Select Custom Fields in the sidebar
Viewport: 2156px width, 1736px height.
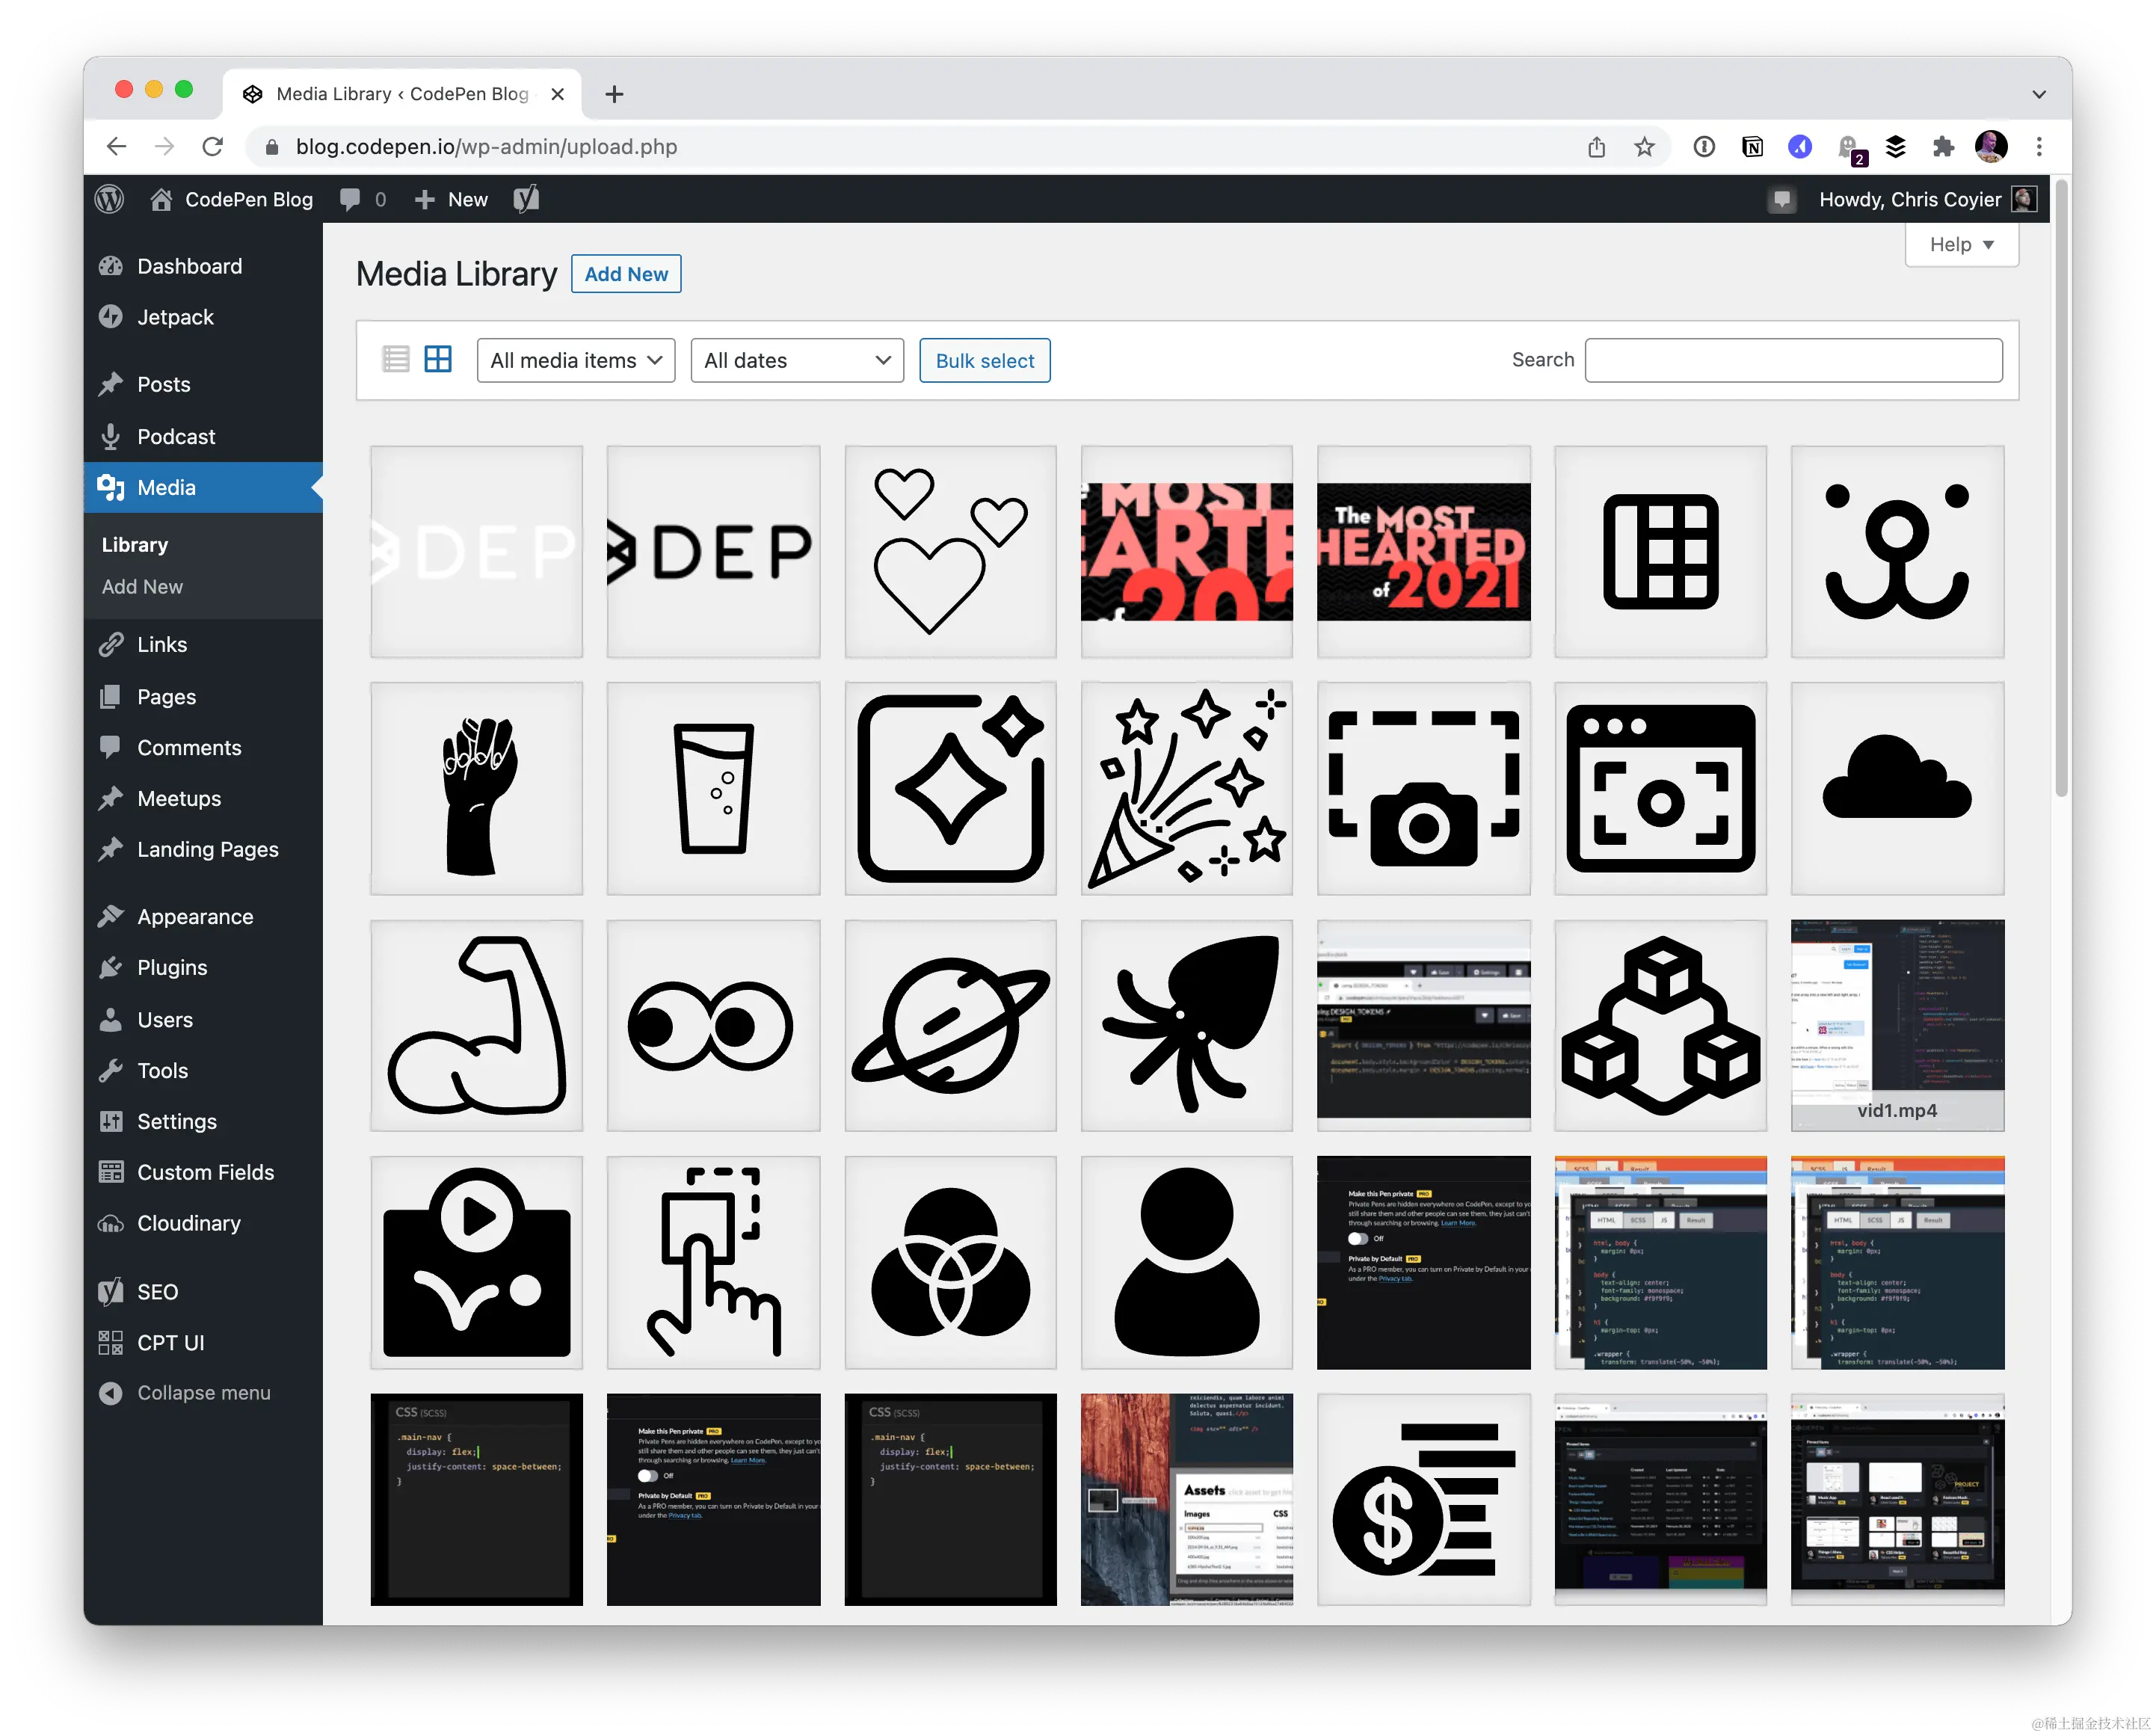pyautogui.click(x=205, y=1172)
